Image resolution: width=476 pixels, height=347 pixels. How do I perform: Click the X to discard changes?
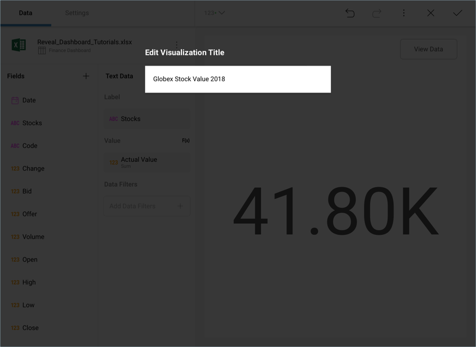click(x=431, y=13)
